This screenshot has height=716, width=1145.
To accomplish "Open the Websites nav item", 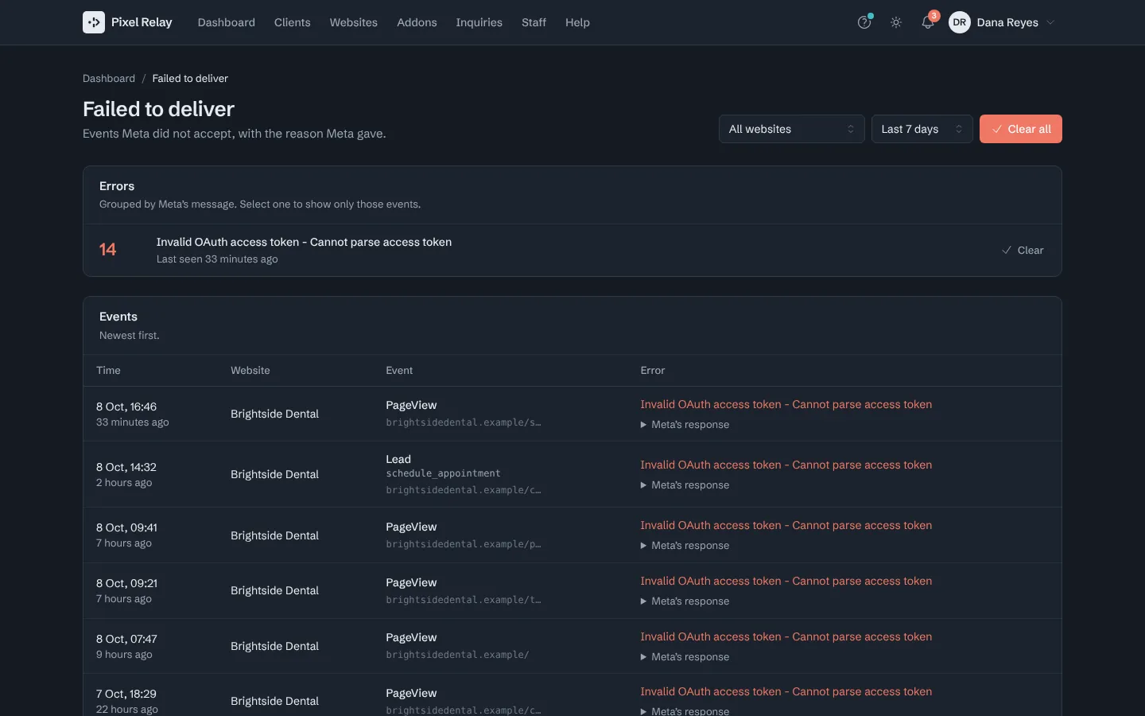I will (x=354, y=22).
